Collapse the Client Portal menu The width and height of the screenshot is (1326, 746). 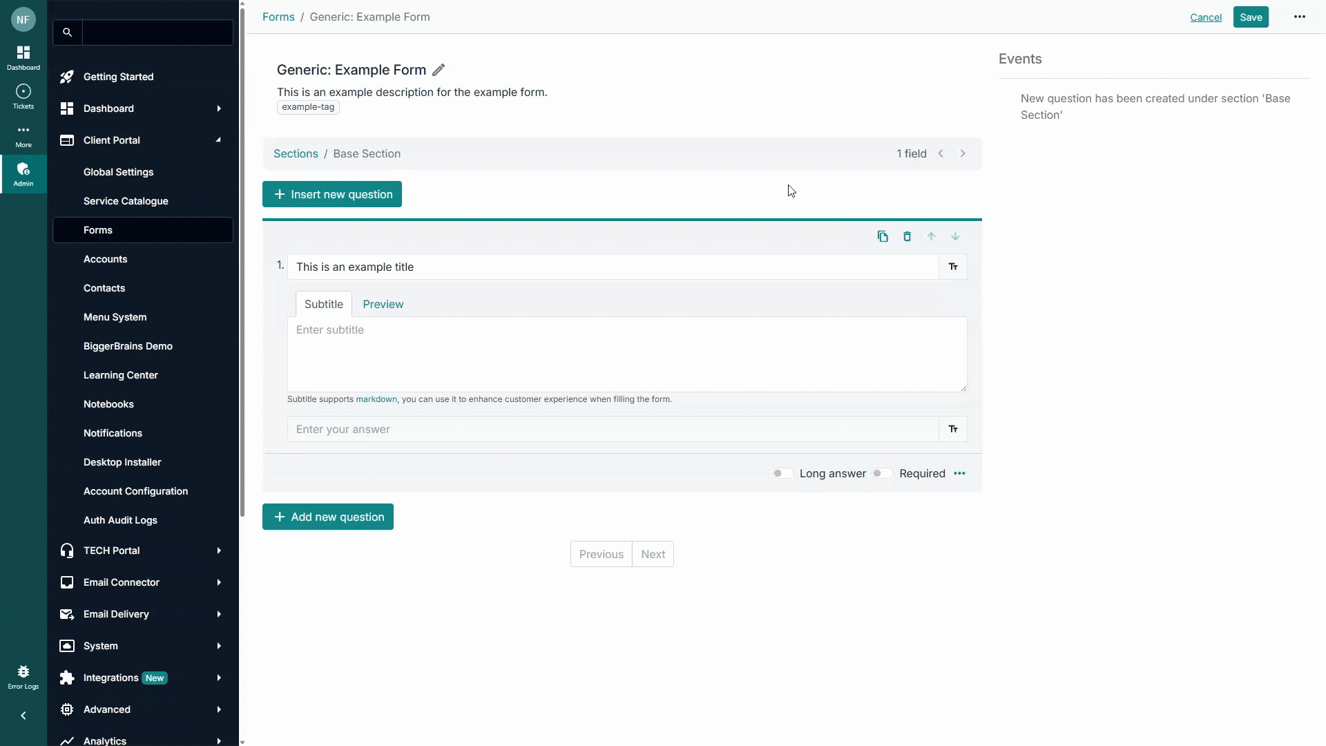click(x=218, y=140)
